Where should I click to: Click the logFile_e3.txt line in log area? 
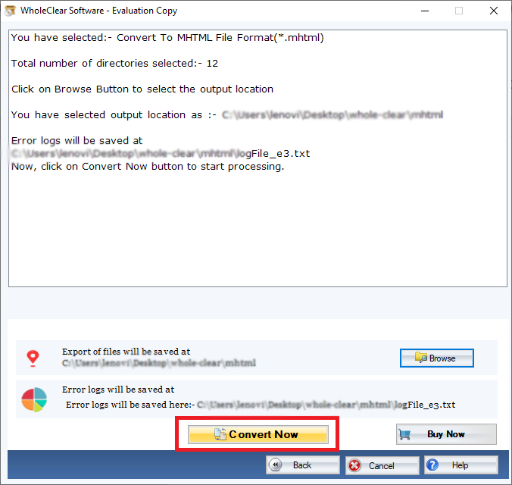pyautogui.click(x=161, y=154)
